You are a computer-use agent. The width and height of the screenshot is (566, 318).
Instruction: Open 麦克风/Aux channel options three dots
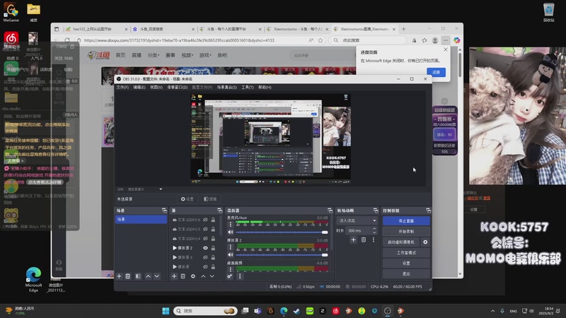(231, 224)
